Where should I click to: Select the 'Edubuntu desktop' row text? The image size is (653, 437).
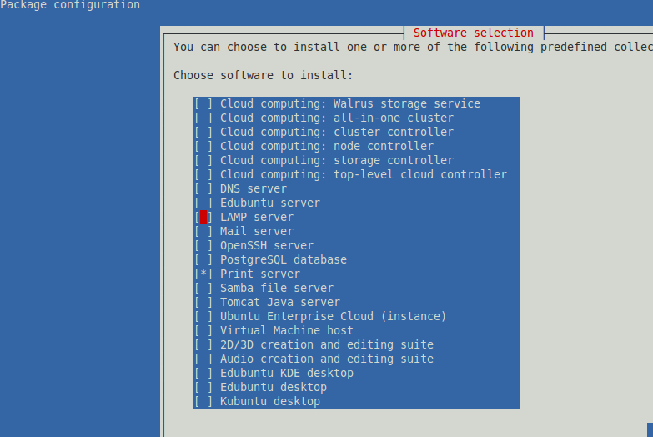(274, 388)
